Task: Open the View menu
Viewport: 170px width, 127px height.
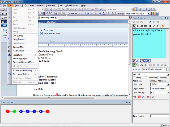Action: point(16,5)
